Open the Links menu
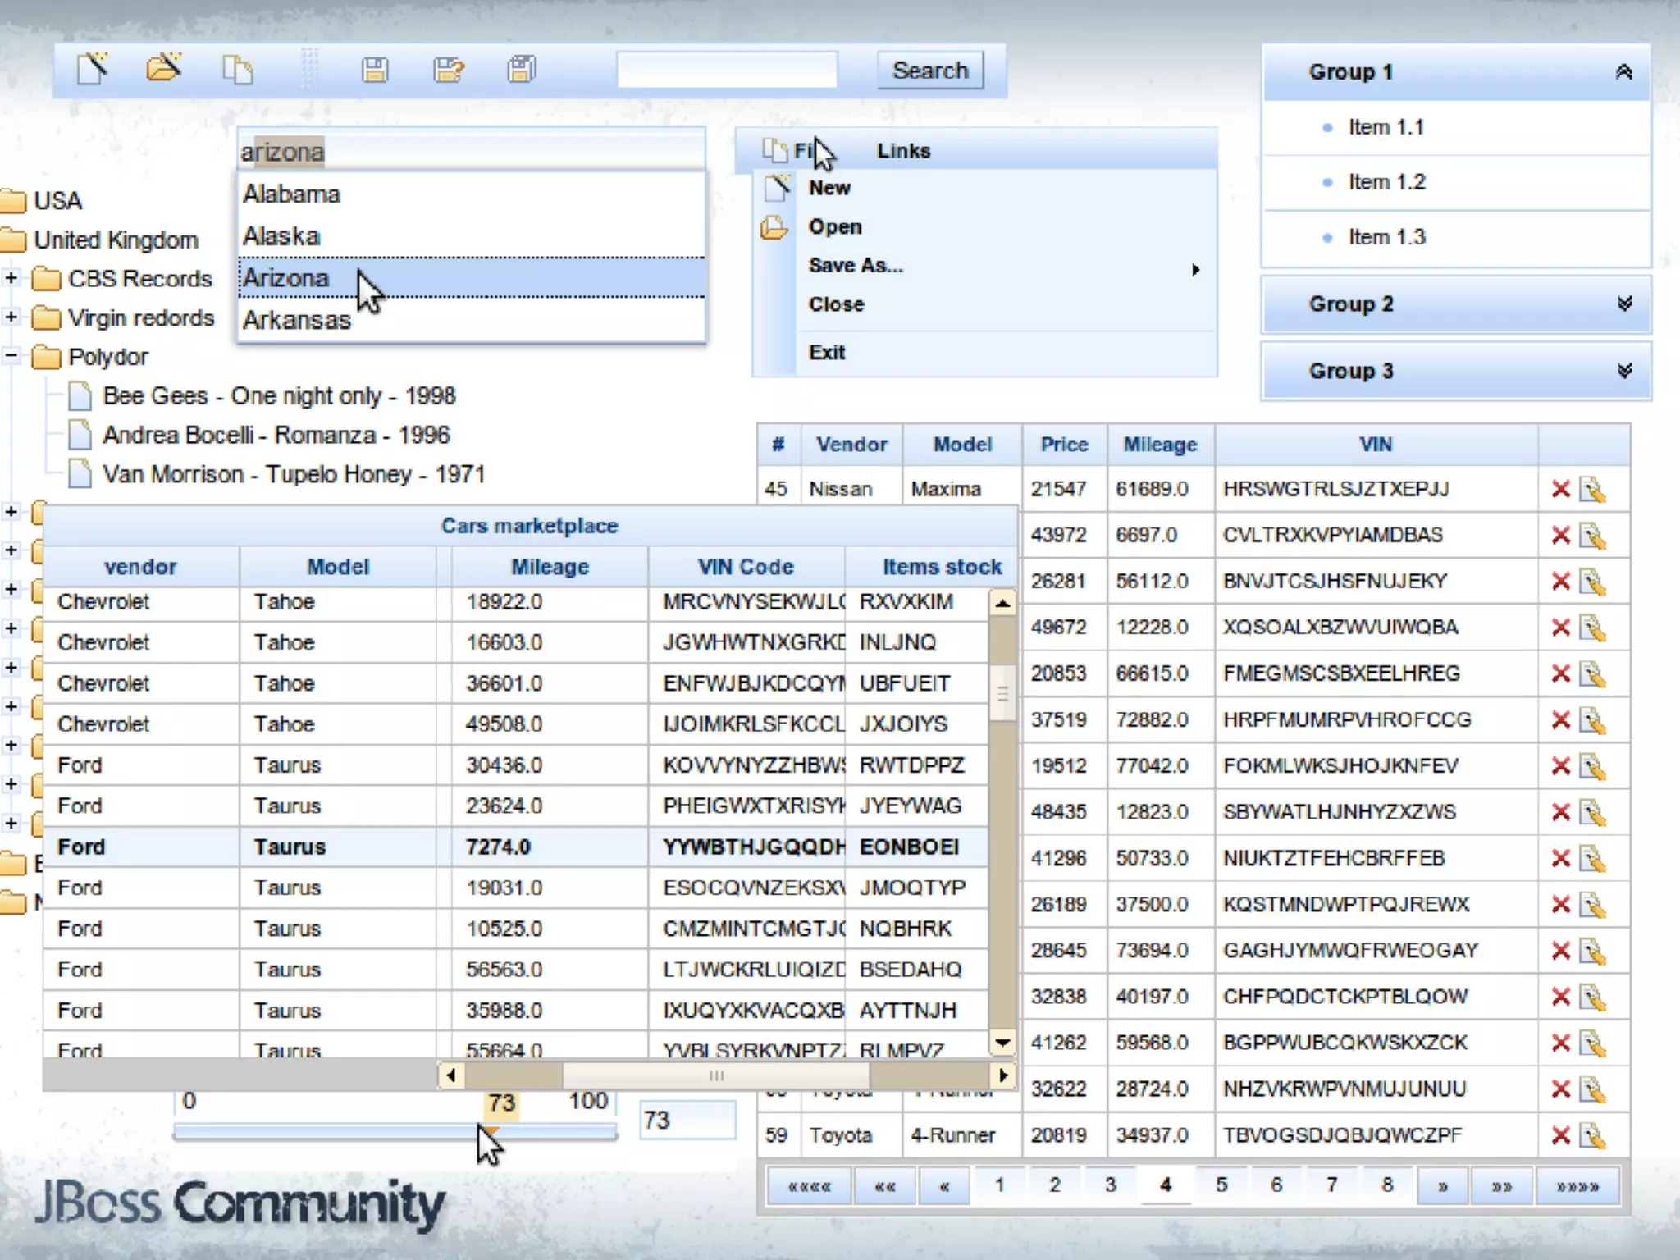The width and height of the screenshot is (1680, 1260). click(x=903, y=151)
